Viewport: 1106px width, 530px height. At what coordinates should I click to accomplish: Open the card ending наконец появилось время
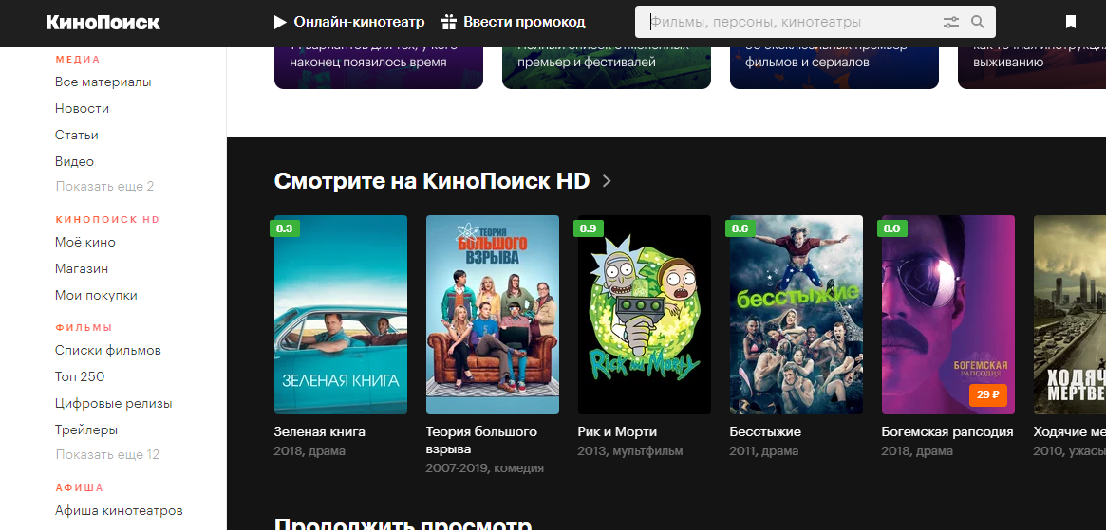coord(378,67)
